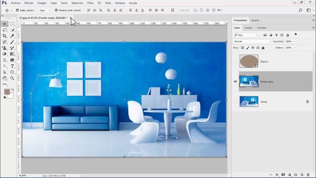Select the Brush tool
316x178 pixels.
coord(12,42)
